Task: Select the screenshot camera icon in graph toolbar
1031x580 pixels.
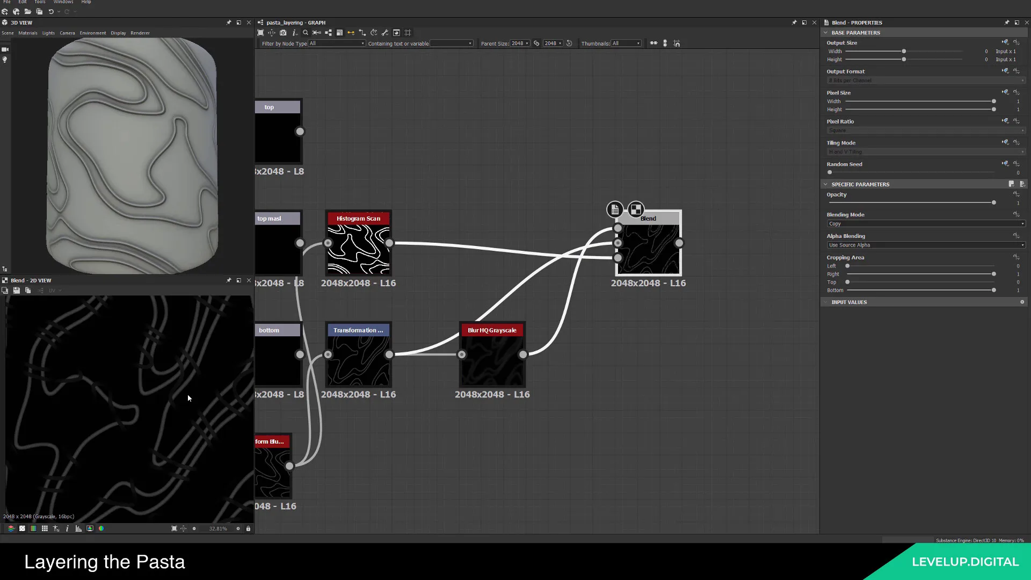Action: point(283,33)
